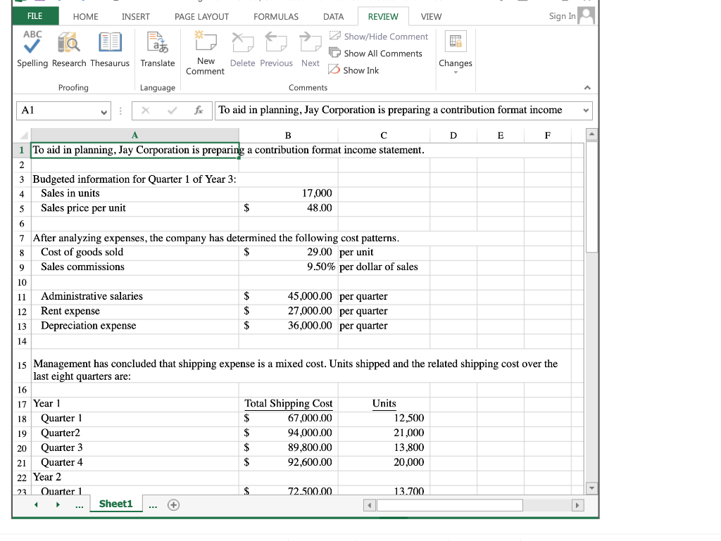This screenshot has height=541, width=721.
Task: Open the FILE menu
Action: (x=33, y=15)
